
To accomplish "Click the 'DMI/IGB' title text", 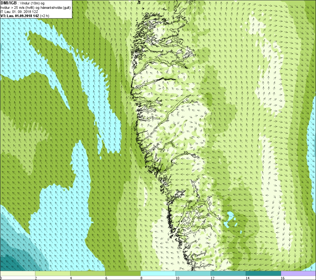I will pyautogui.click(x=9, y=3).
